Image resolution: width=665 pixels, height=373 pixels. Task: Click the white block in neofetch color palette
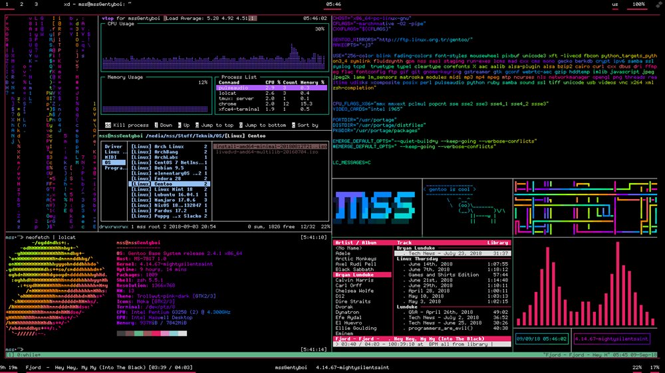[182, 333]
